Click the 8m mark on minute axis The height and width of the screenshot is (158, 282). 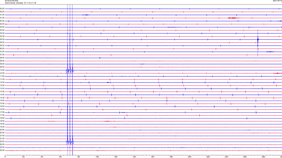79,157
